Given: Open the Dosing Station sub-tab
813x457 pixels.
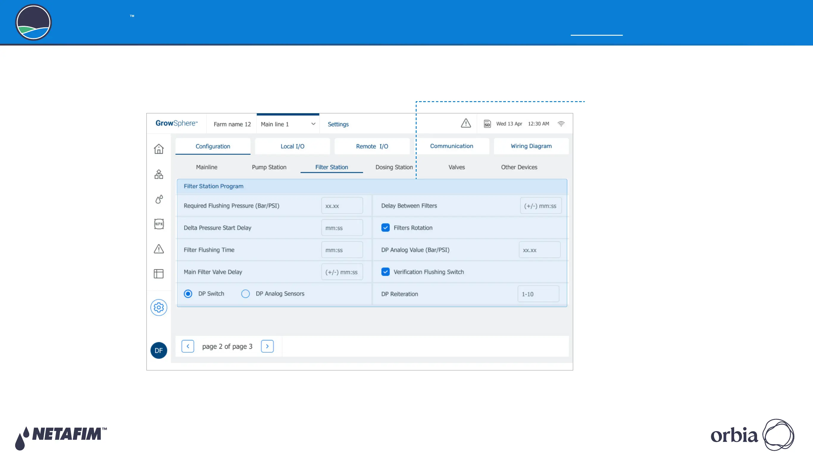Looking at the screenshot, I should (394, 167).
